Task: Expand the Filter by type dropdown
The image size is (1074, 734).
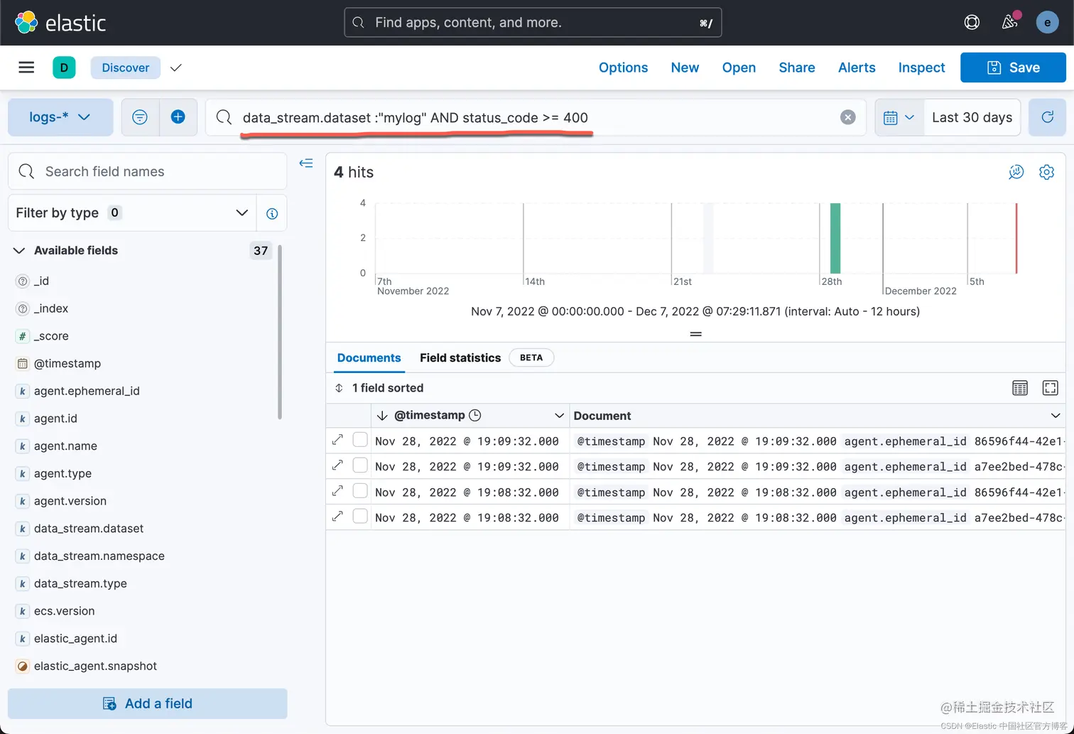Action: pos(131,213)
